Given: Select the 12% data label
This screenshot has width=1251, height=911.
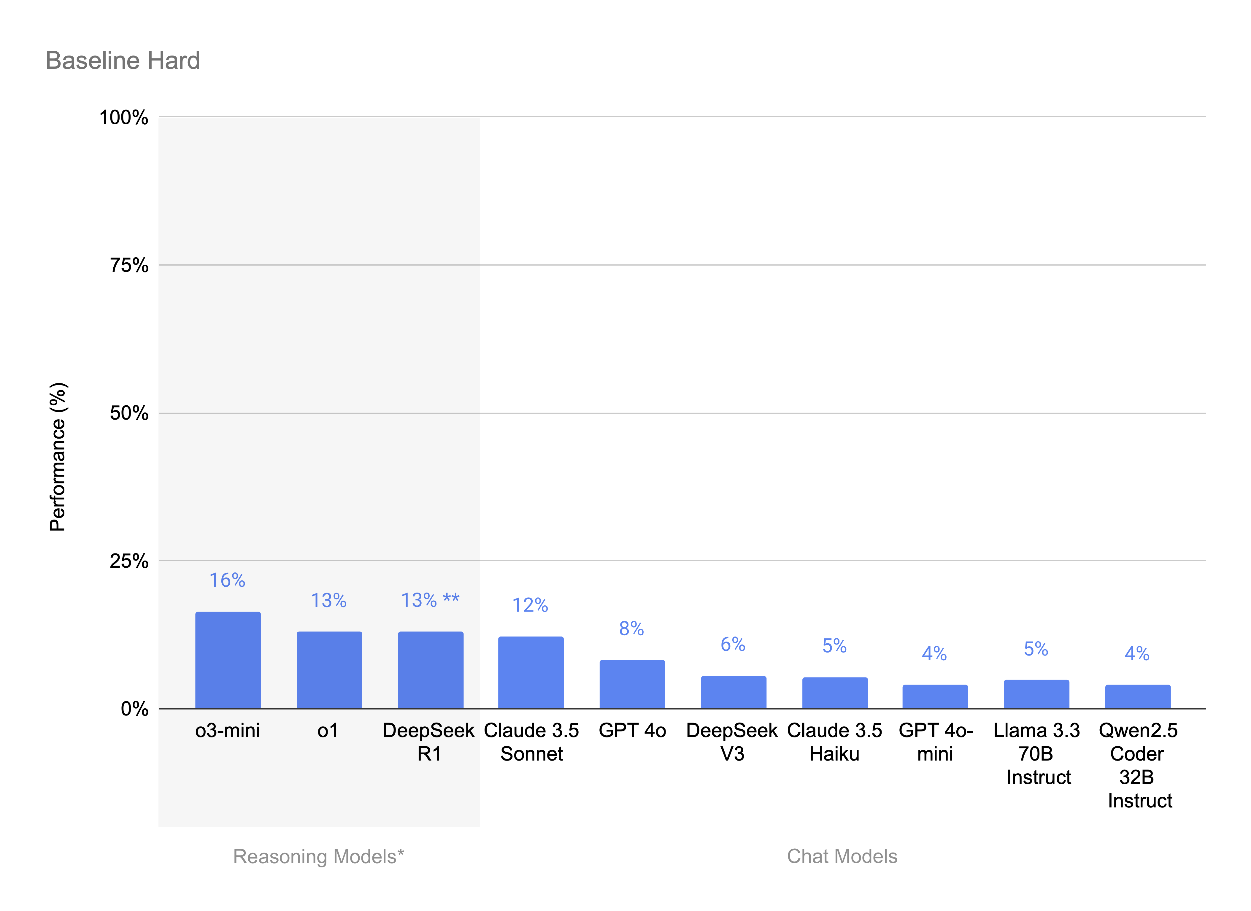Looking at the screenshot, I should pyautogui.click(x=530, y=605).
